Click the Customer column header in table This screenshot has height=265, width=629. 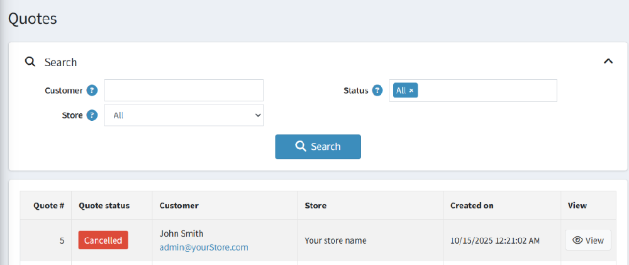[179, 206]
